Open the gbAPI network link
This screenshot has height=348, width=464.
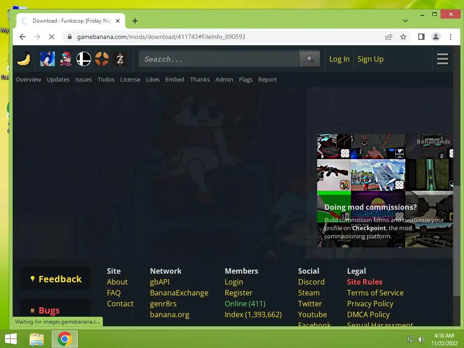tap(160, 282)
